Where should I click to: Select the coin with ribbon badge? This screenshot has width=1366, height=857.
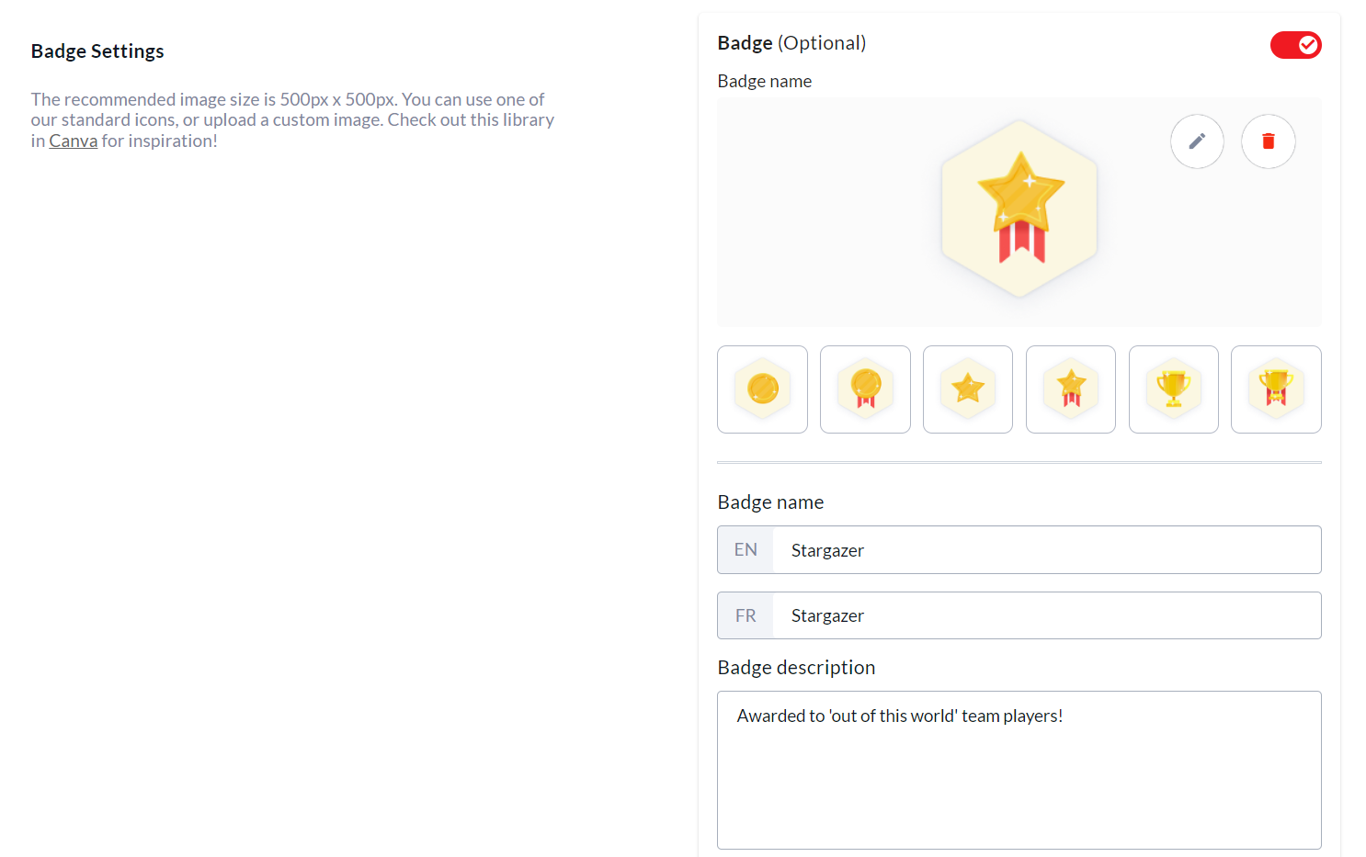[865, 389]
